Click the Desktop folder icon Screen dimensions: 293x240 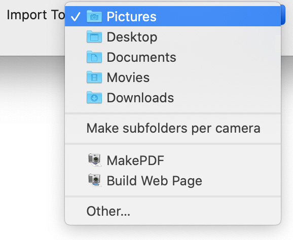pos(94,37)
